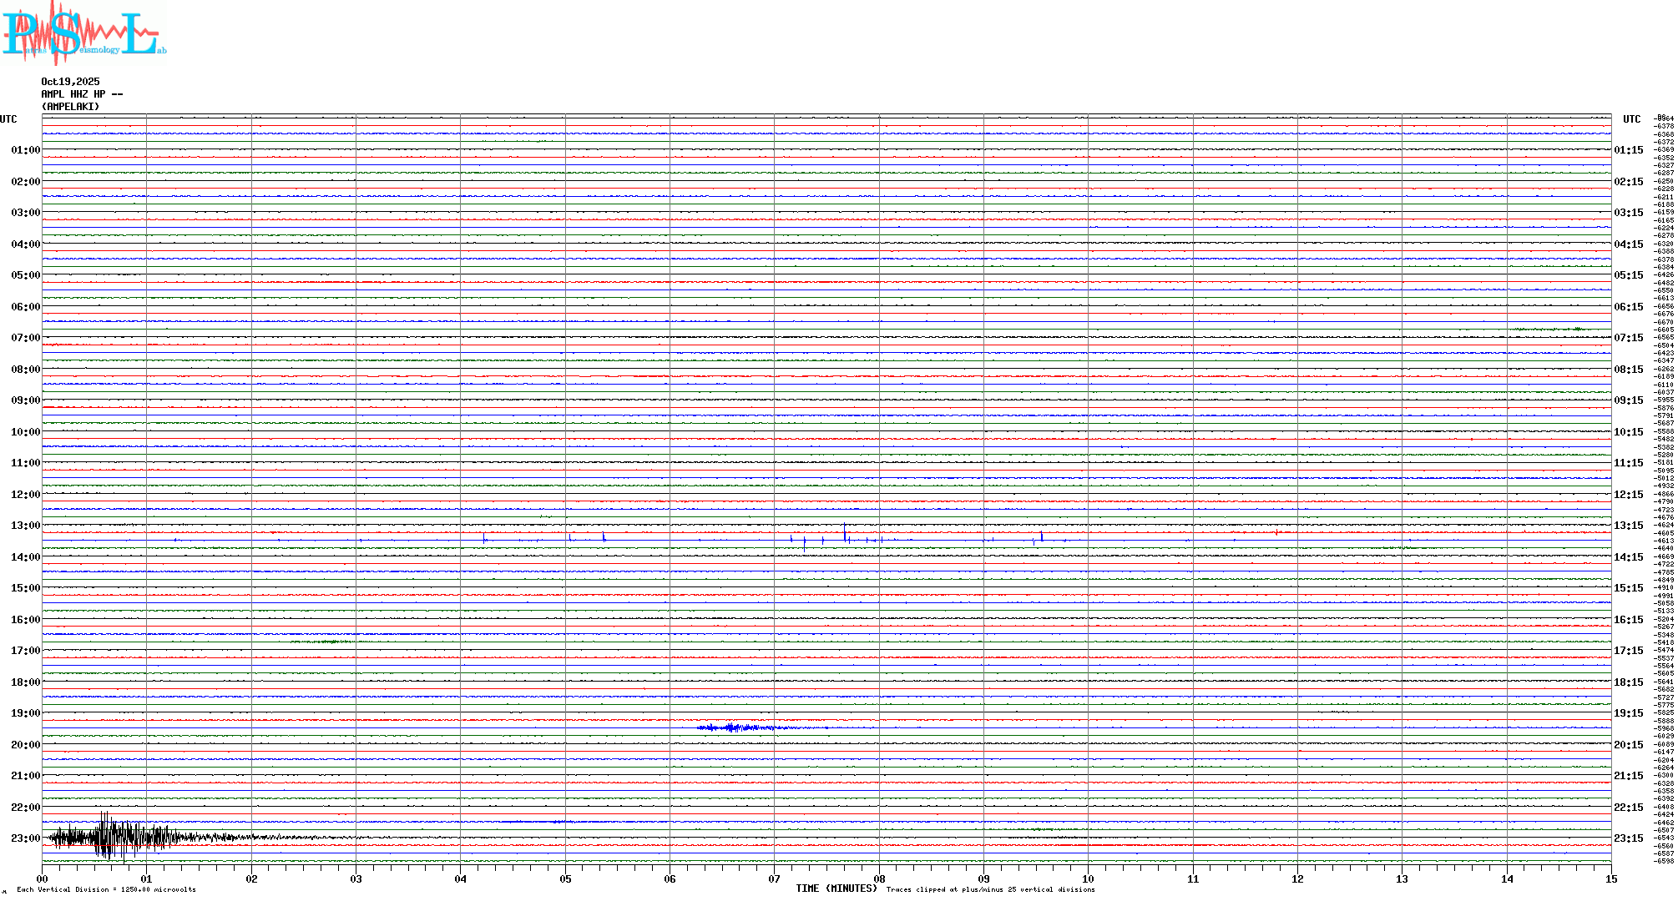
Task: Click the blue spike cluster near 13:15 trace
Action: pyautogui.click(x=845, y=536)
